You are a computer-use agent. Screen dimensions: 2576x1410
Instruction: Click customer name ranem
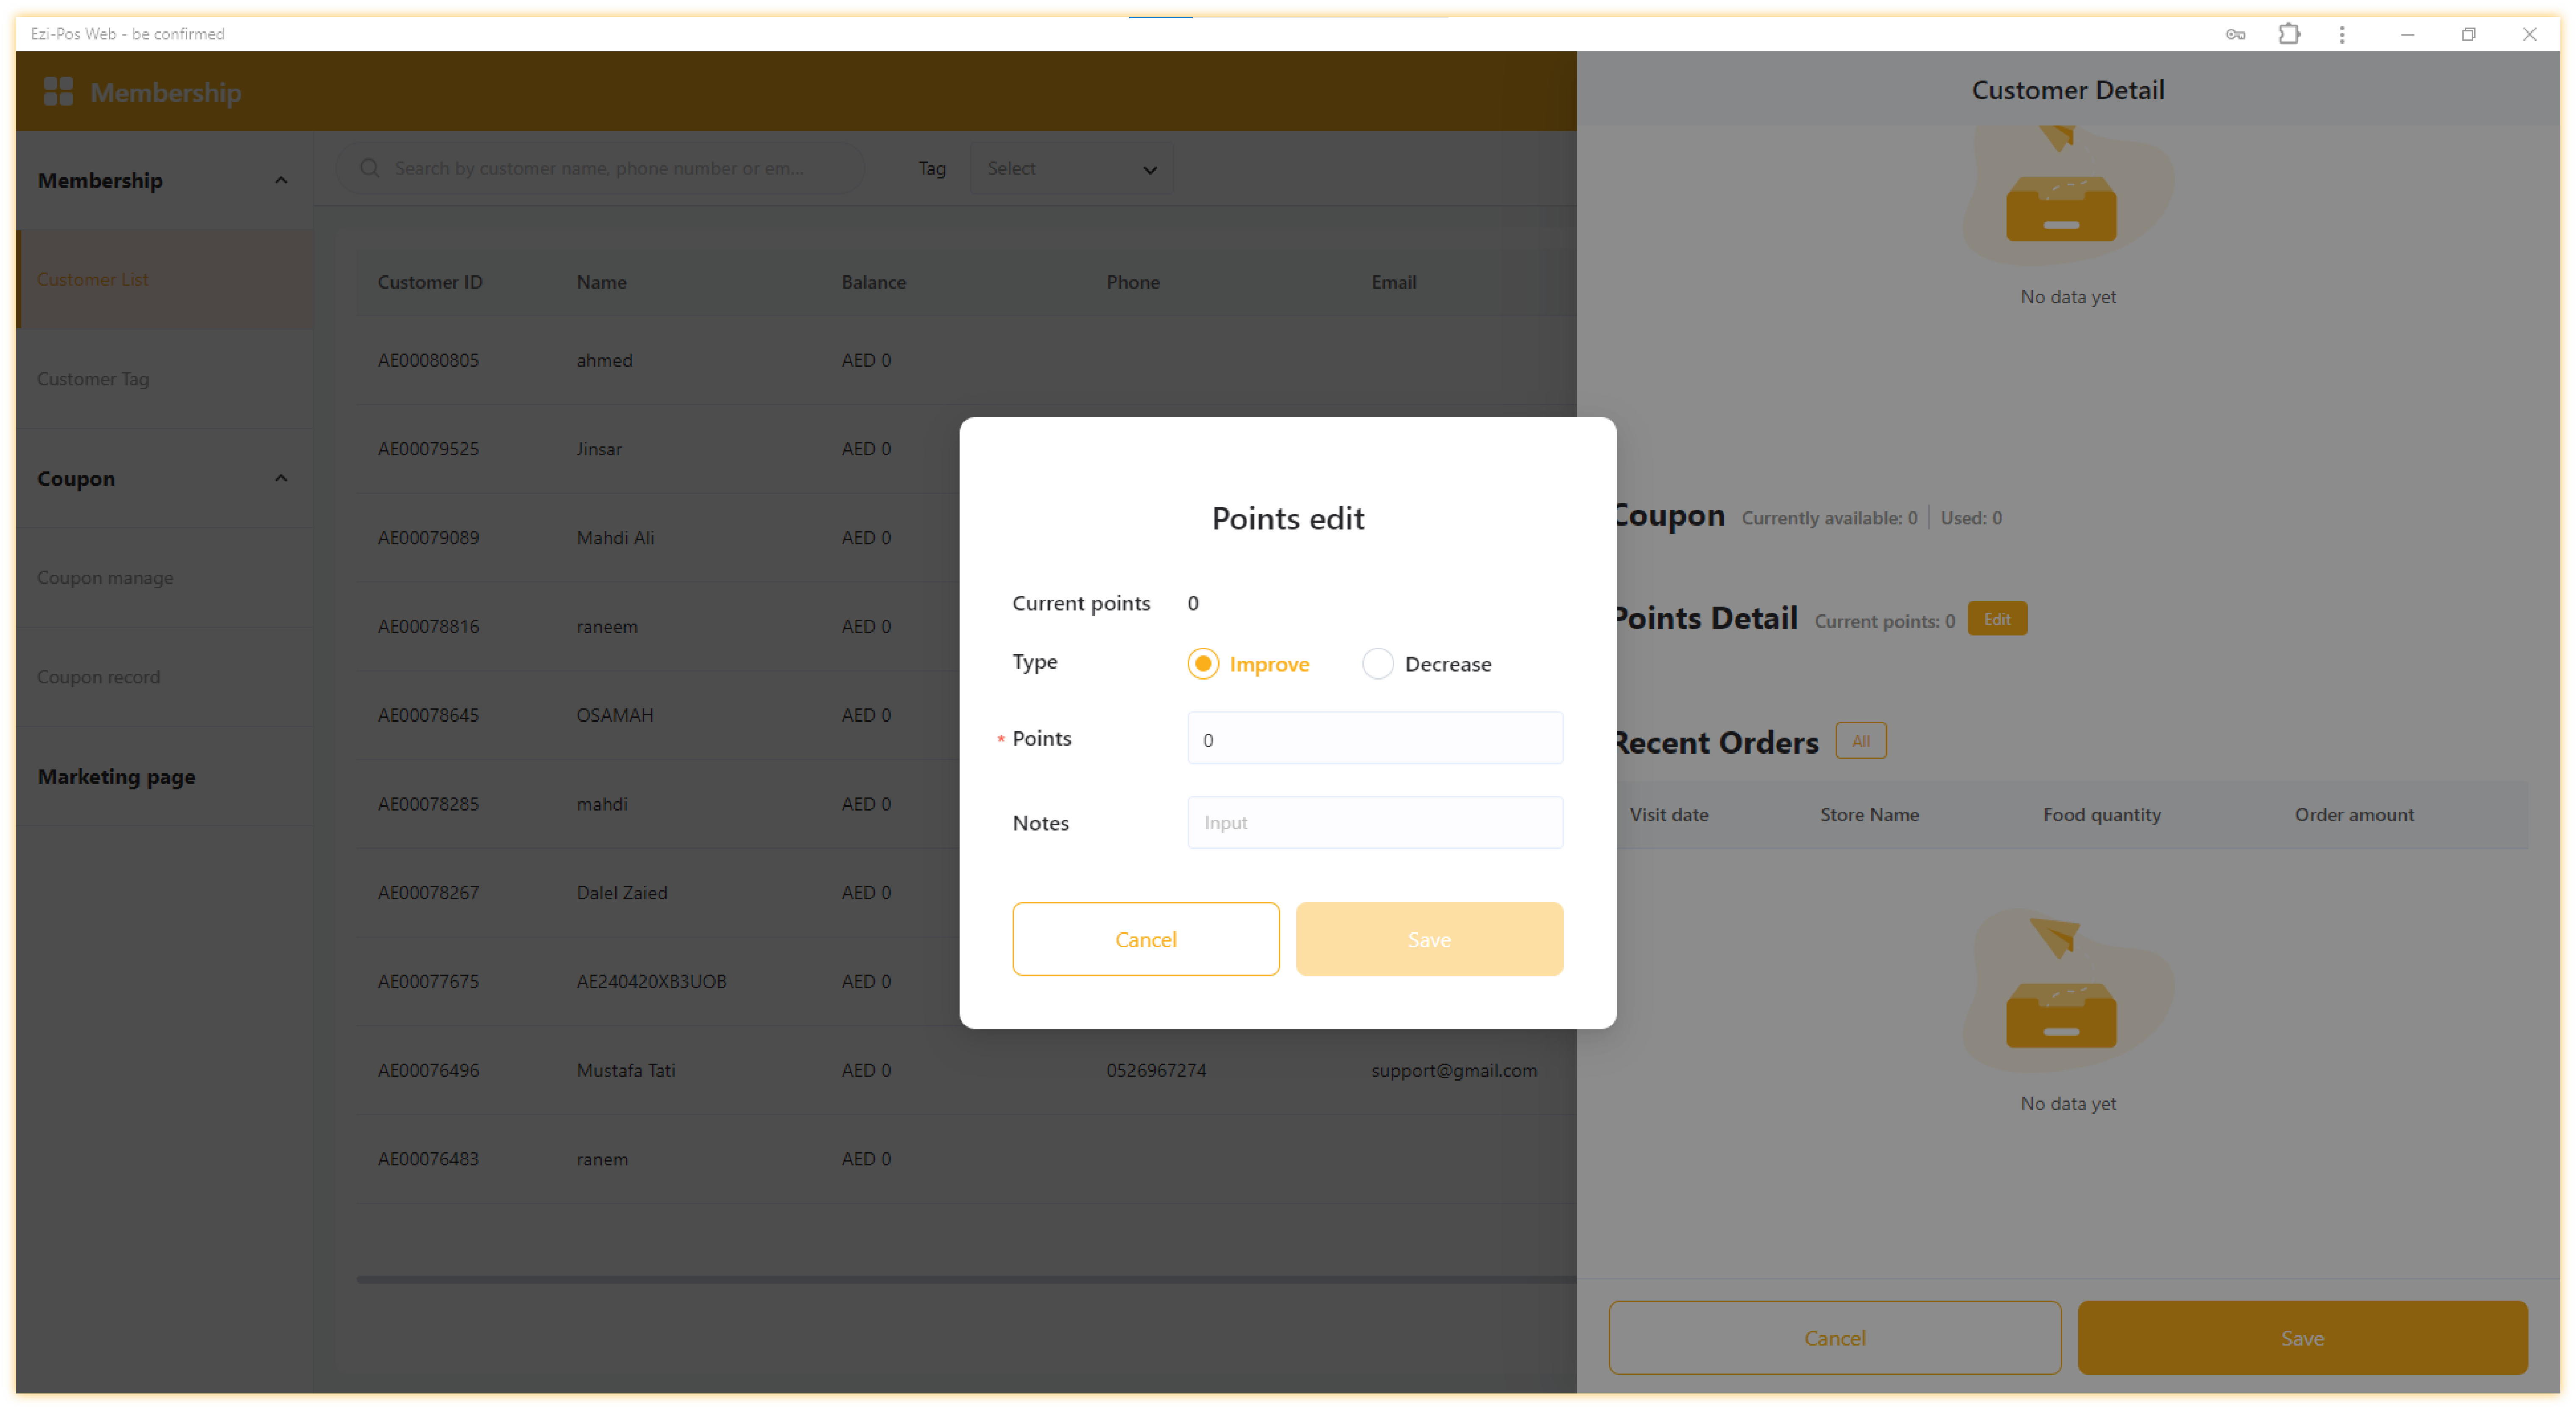[602, 1159]
